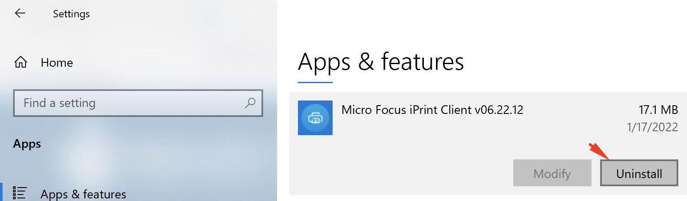Click the Home house icon
This screenshot has width=687, height=201.
(20, 62)
